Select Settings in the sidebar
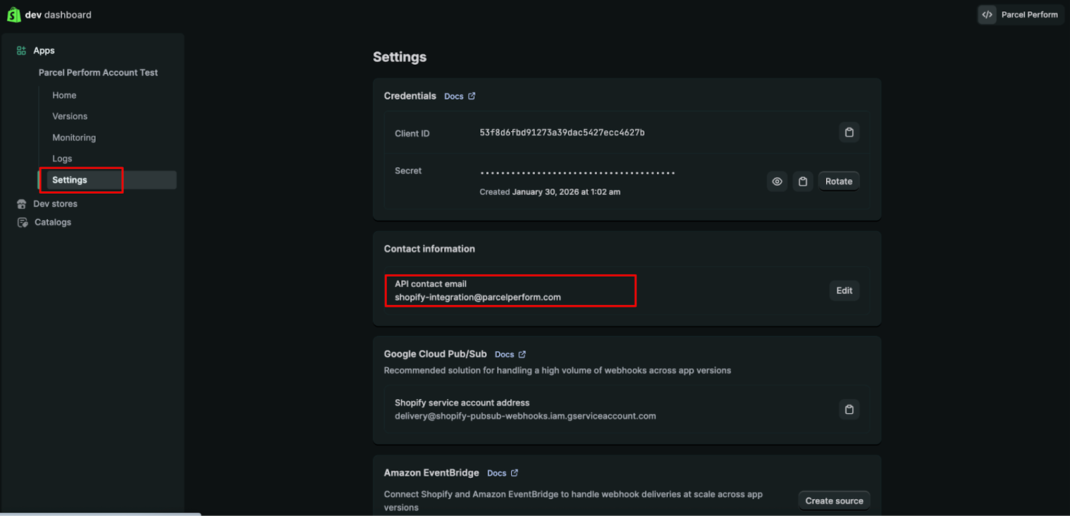Image resolution: width=1070 pixels, height=516 pixels. click(x=108, y=180)
